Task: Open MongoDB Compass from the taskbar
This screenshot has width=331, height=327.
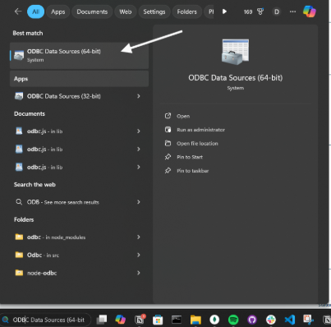Action: pos(214,320)
